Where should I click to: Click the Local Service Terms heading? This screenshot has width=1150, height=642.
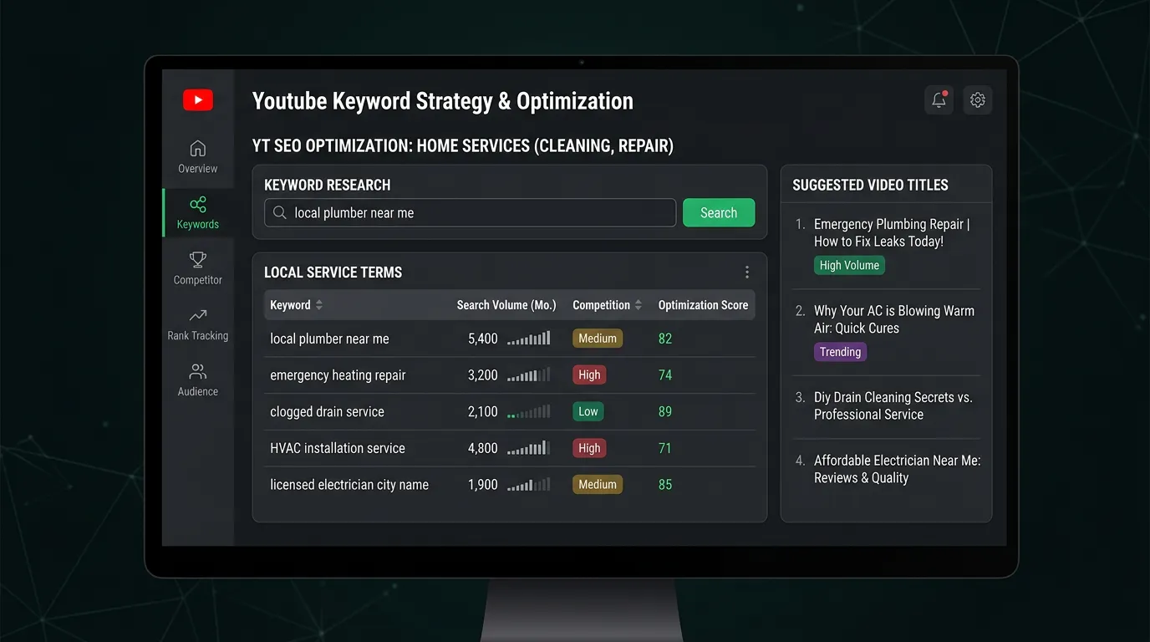click(x=333, y=273)
